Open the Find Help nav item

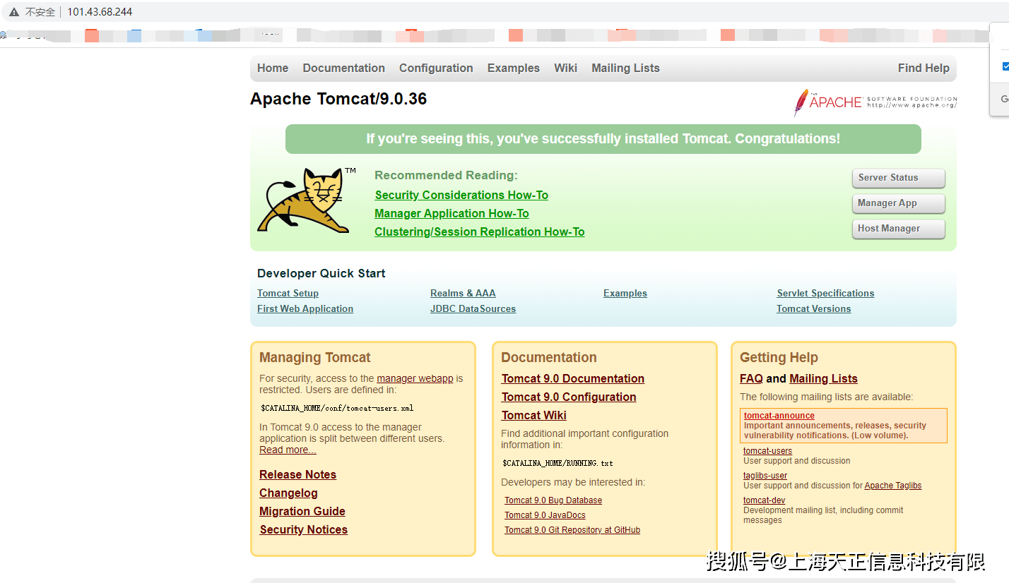coord(924,68)
